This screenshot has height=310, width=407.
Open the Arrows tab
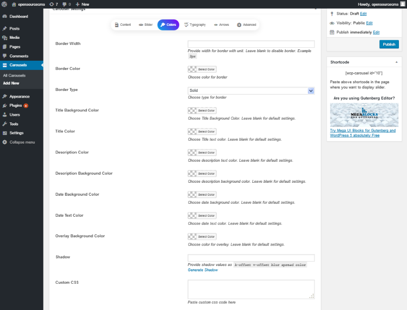(221, 25)
